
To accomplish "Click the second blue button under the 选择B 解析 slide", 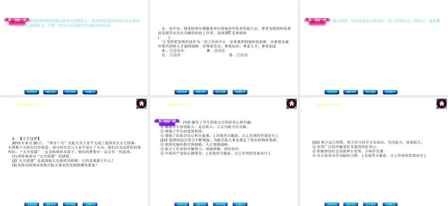I will point(351,92).
